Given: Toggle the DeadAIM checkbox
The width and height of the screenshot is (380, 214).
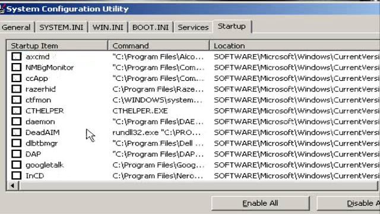Looking at the screenshot, I should (16, 132).
